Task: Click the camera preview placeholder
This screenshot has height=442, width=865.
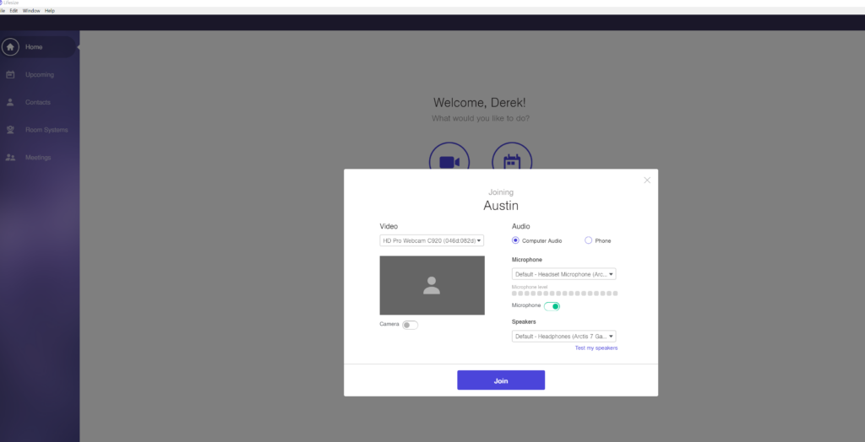Action: (x=432, y=285)
